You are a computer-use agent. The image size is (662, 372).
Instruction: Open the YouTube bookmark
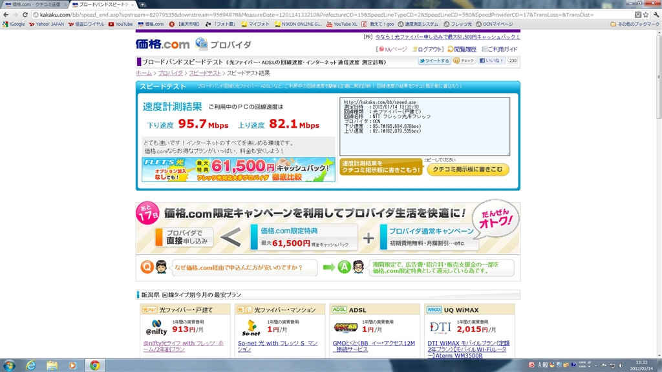pyautogui.click(x=120, y=24)
